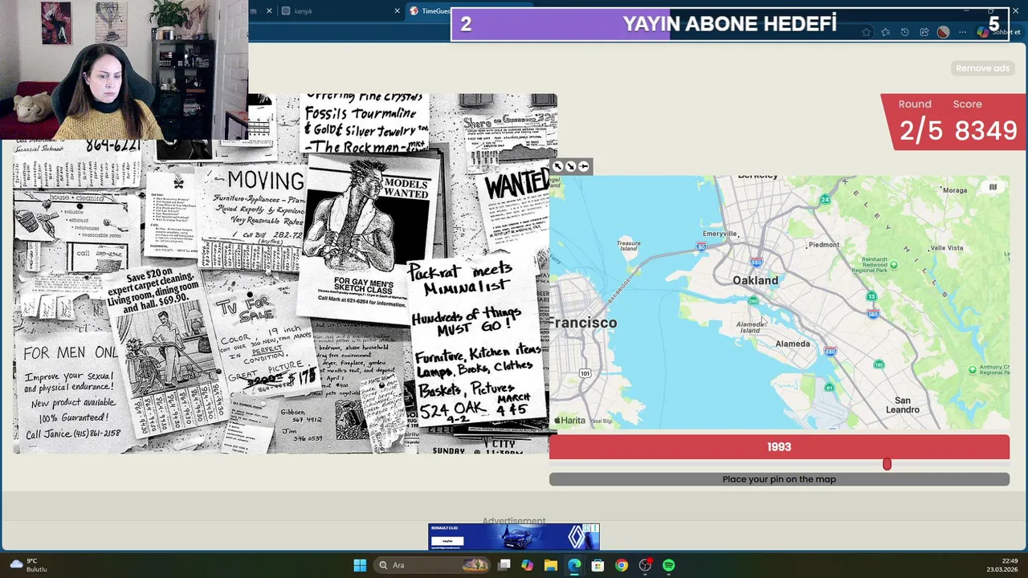Viewport: 1028px width, 578px height.
Task: Open Task View from the taskbar
Action: coord(504,565)
